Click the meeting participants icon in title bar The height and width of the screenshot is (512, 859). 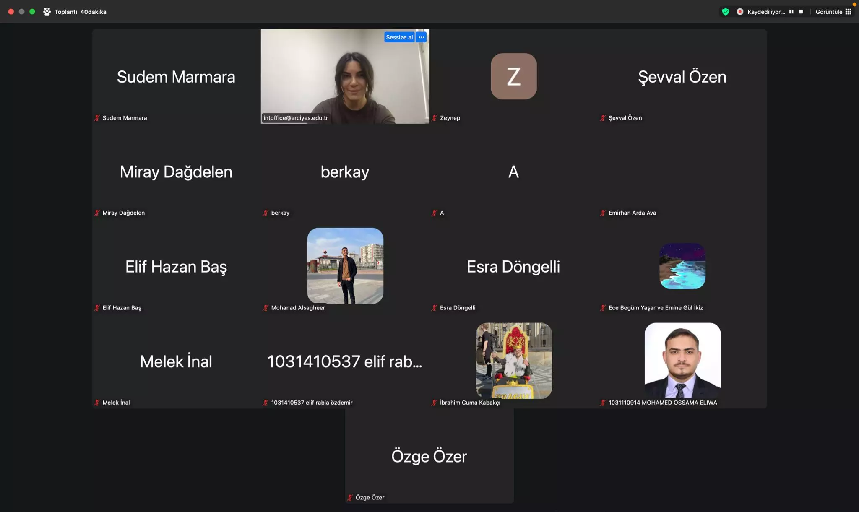point(47,12)
